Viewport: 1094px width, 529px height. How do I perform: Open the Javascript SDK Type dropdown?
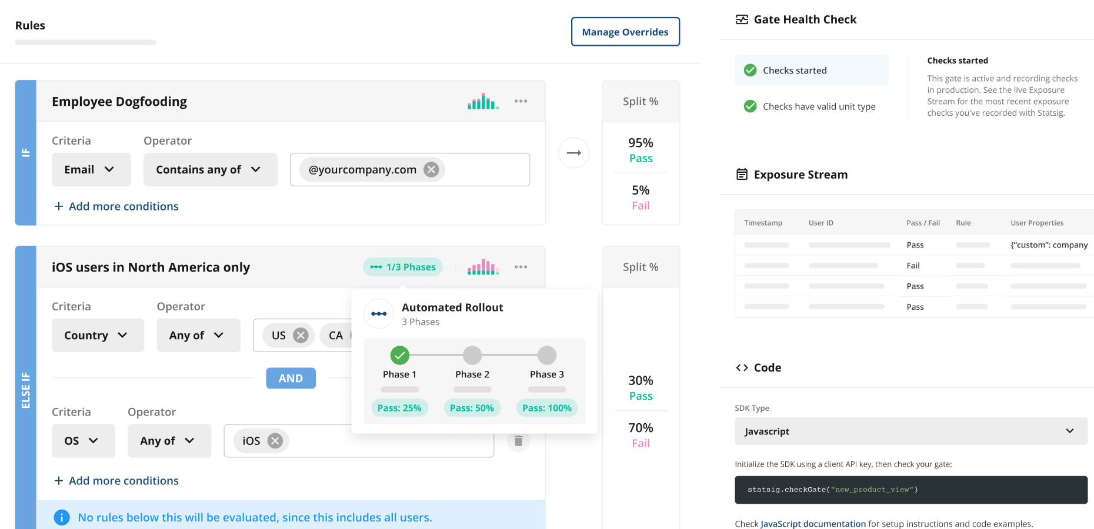(910, 431)
